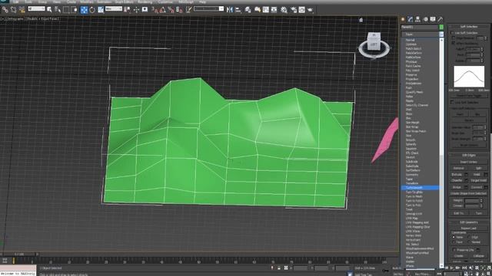Open the named selection sets dropdown
Viewport: 492px width, 276px height.
click(x=208, y=8)
